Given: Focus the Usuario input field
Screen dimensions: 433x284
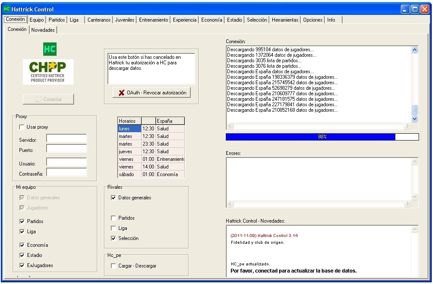Looking at the screenshot, I should click(x=66, y=162).
